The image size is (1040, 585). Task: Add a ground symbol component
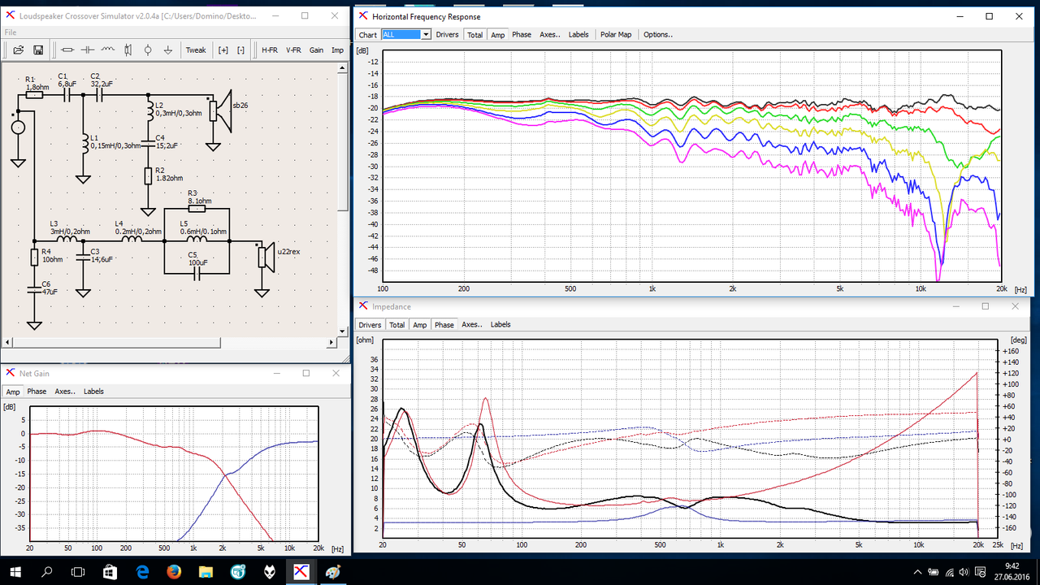click(x=167, y=50)
